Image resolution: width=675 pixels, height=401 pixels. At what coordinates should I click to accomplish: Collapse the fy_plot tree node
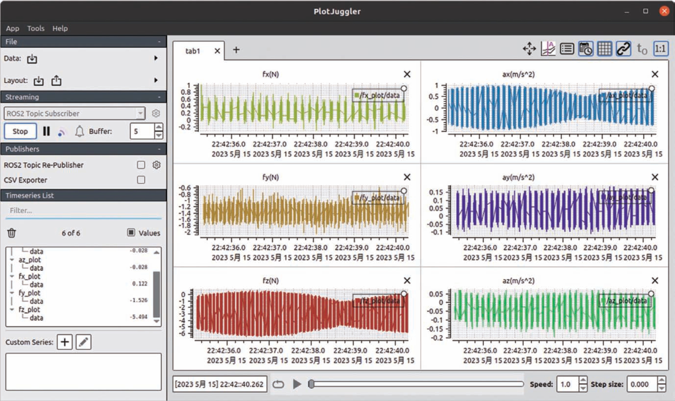[x=12, y=293]
